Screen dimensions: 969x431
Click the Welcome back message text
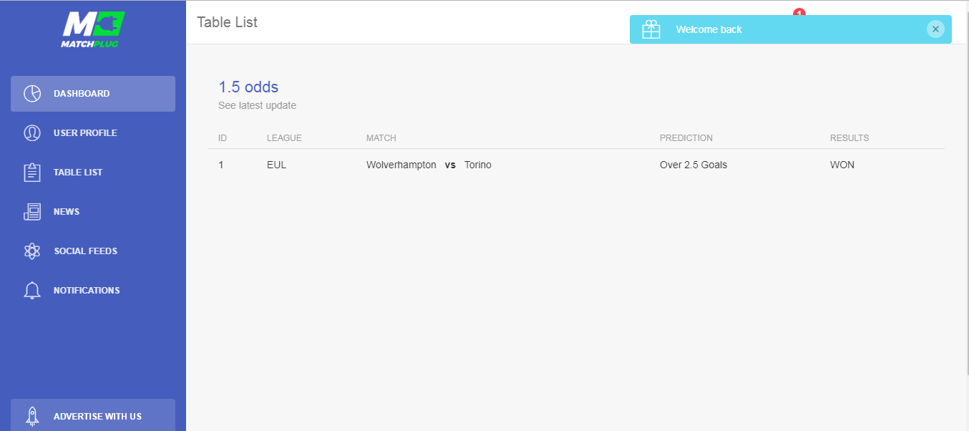[709, 29]
